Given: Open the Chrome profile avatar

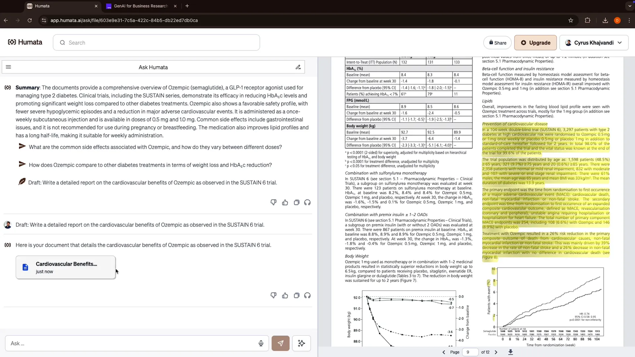Looking at the screenshot, I should pyautogui.click(x=617, y=20).
